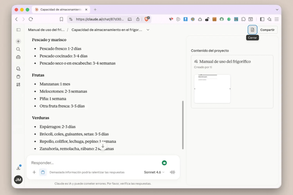Start a new chat with plus icon
293x195 pixels.
click(18, 41)
